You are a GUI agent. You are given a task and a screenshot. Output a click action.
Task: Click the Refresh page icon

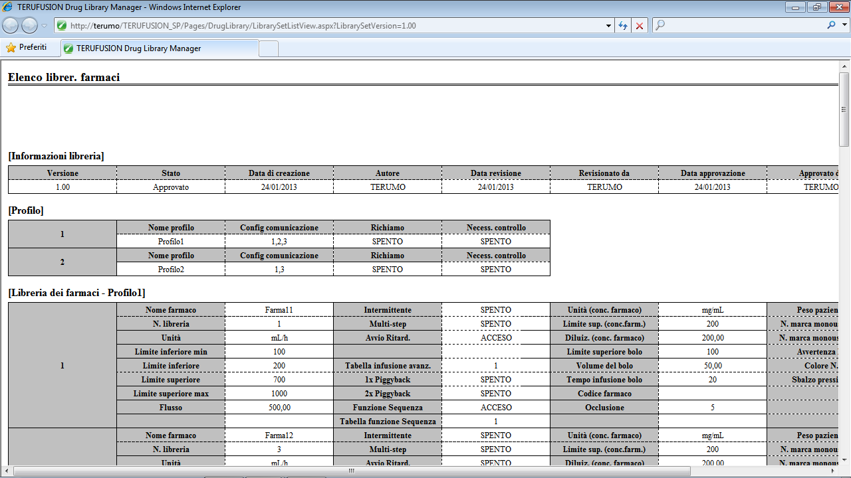click(x=623, y=26)
